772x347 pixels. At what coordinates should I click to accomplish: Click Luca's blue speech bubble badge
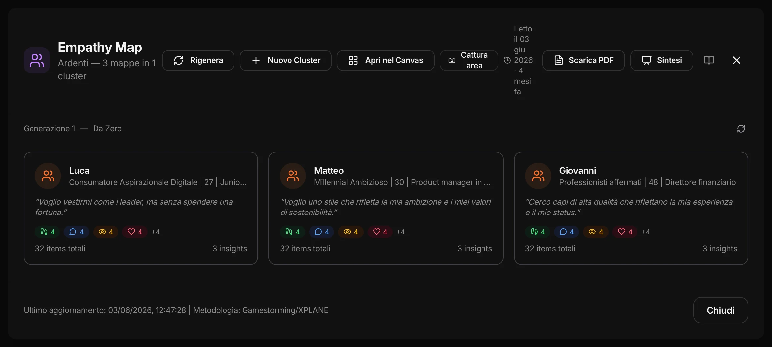(x=76, y=232)
